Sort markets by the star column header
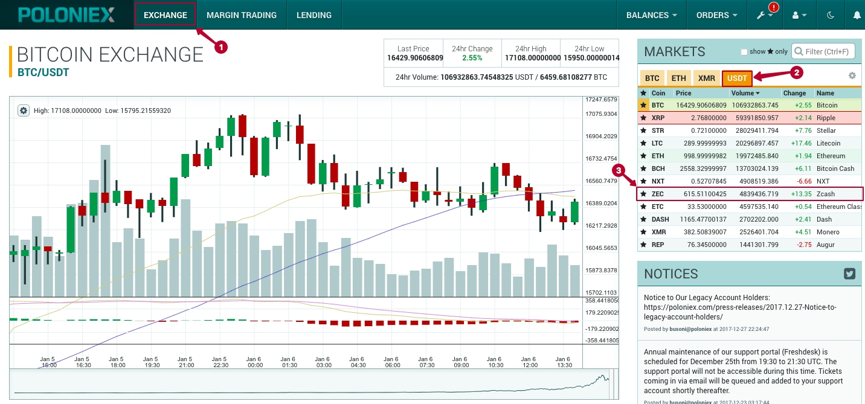This screenshot has height=404, width=865. pos(643,93)
